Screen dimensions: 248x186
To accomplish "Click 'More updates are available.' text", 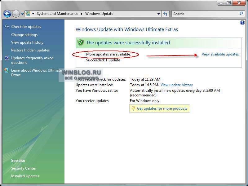I will pyautogui.click(x=108, y=54).
